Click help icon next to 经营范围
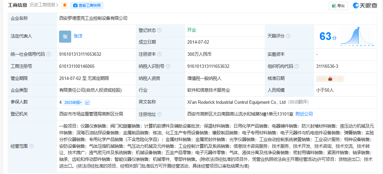 point(31,146)
